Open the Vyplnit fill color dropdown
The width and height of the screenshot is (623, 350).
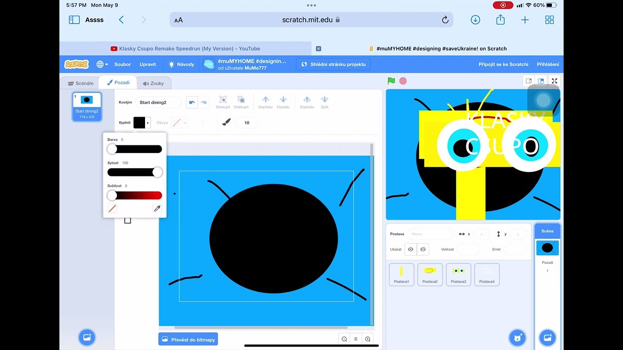pyautogui.click(x=142, y=122)
